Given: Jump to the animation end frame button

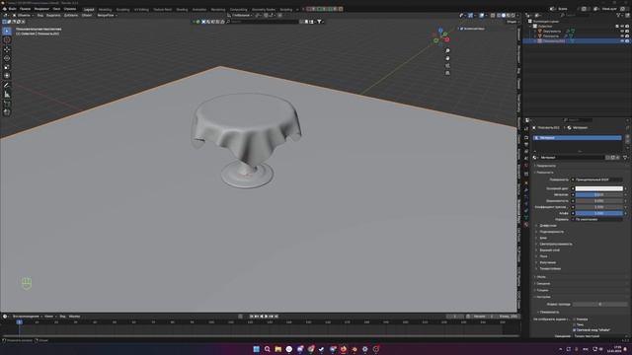Looking at the screenshot, I should coord(276,317).
